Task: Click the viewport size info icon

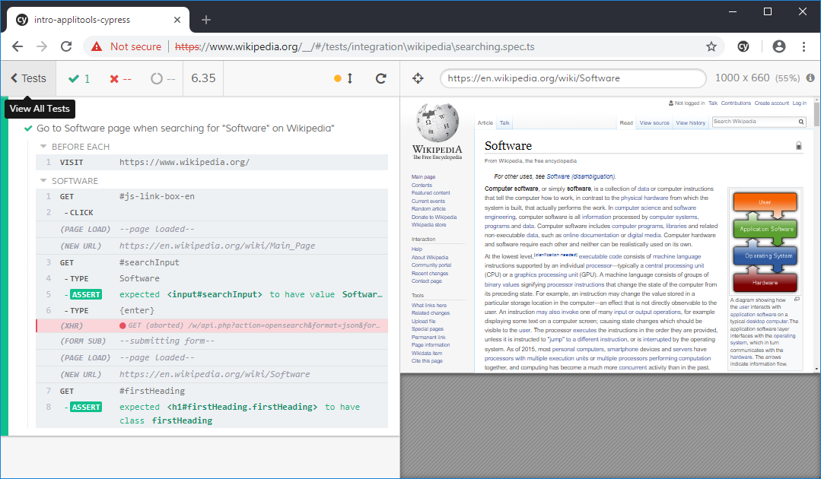Action: tap(810, 78)
